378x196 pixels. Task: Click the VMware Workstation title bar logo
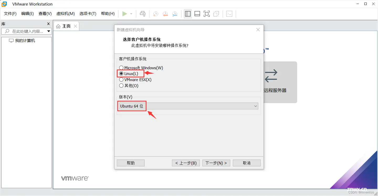click(x=4, y=4)
